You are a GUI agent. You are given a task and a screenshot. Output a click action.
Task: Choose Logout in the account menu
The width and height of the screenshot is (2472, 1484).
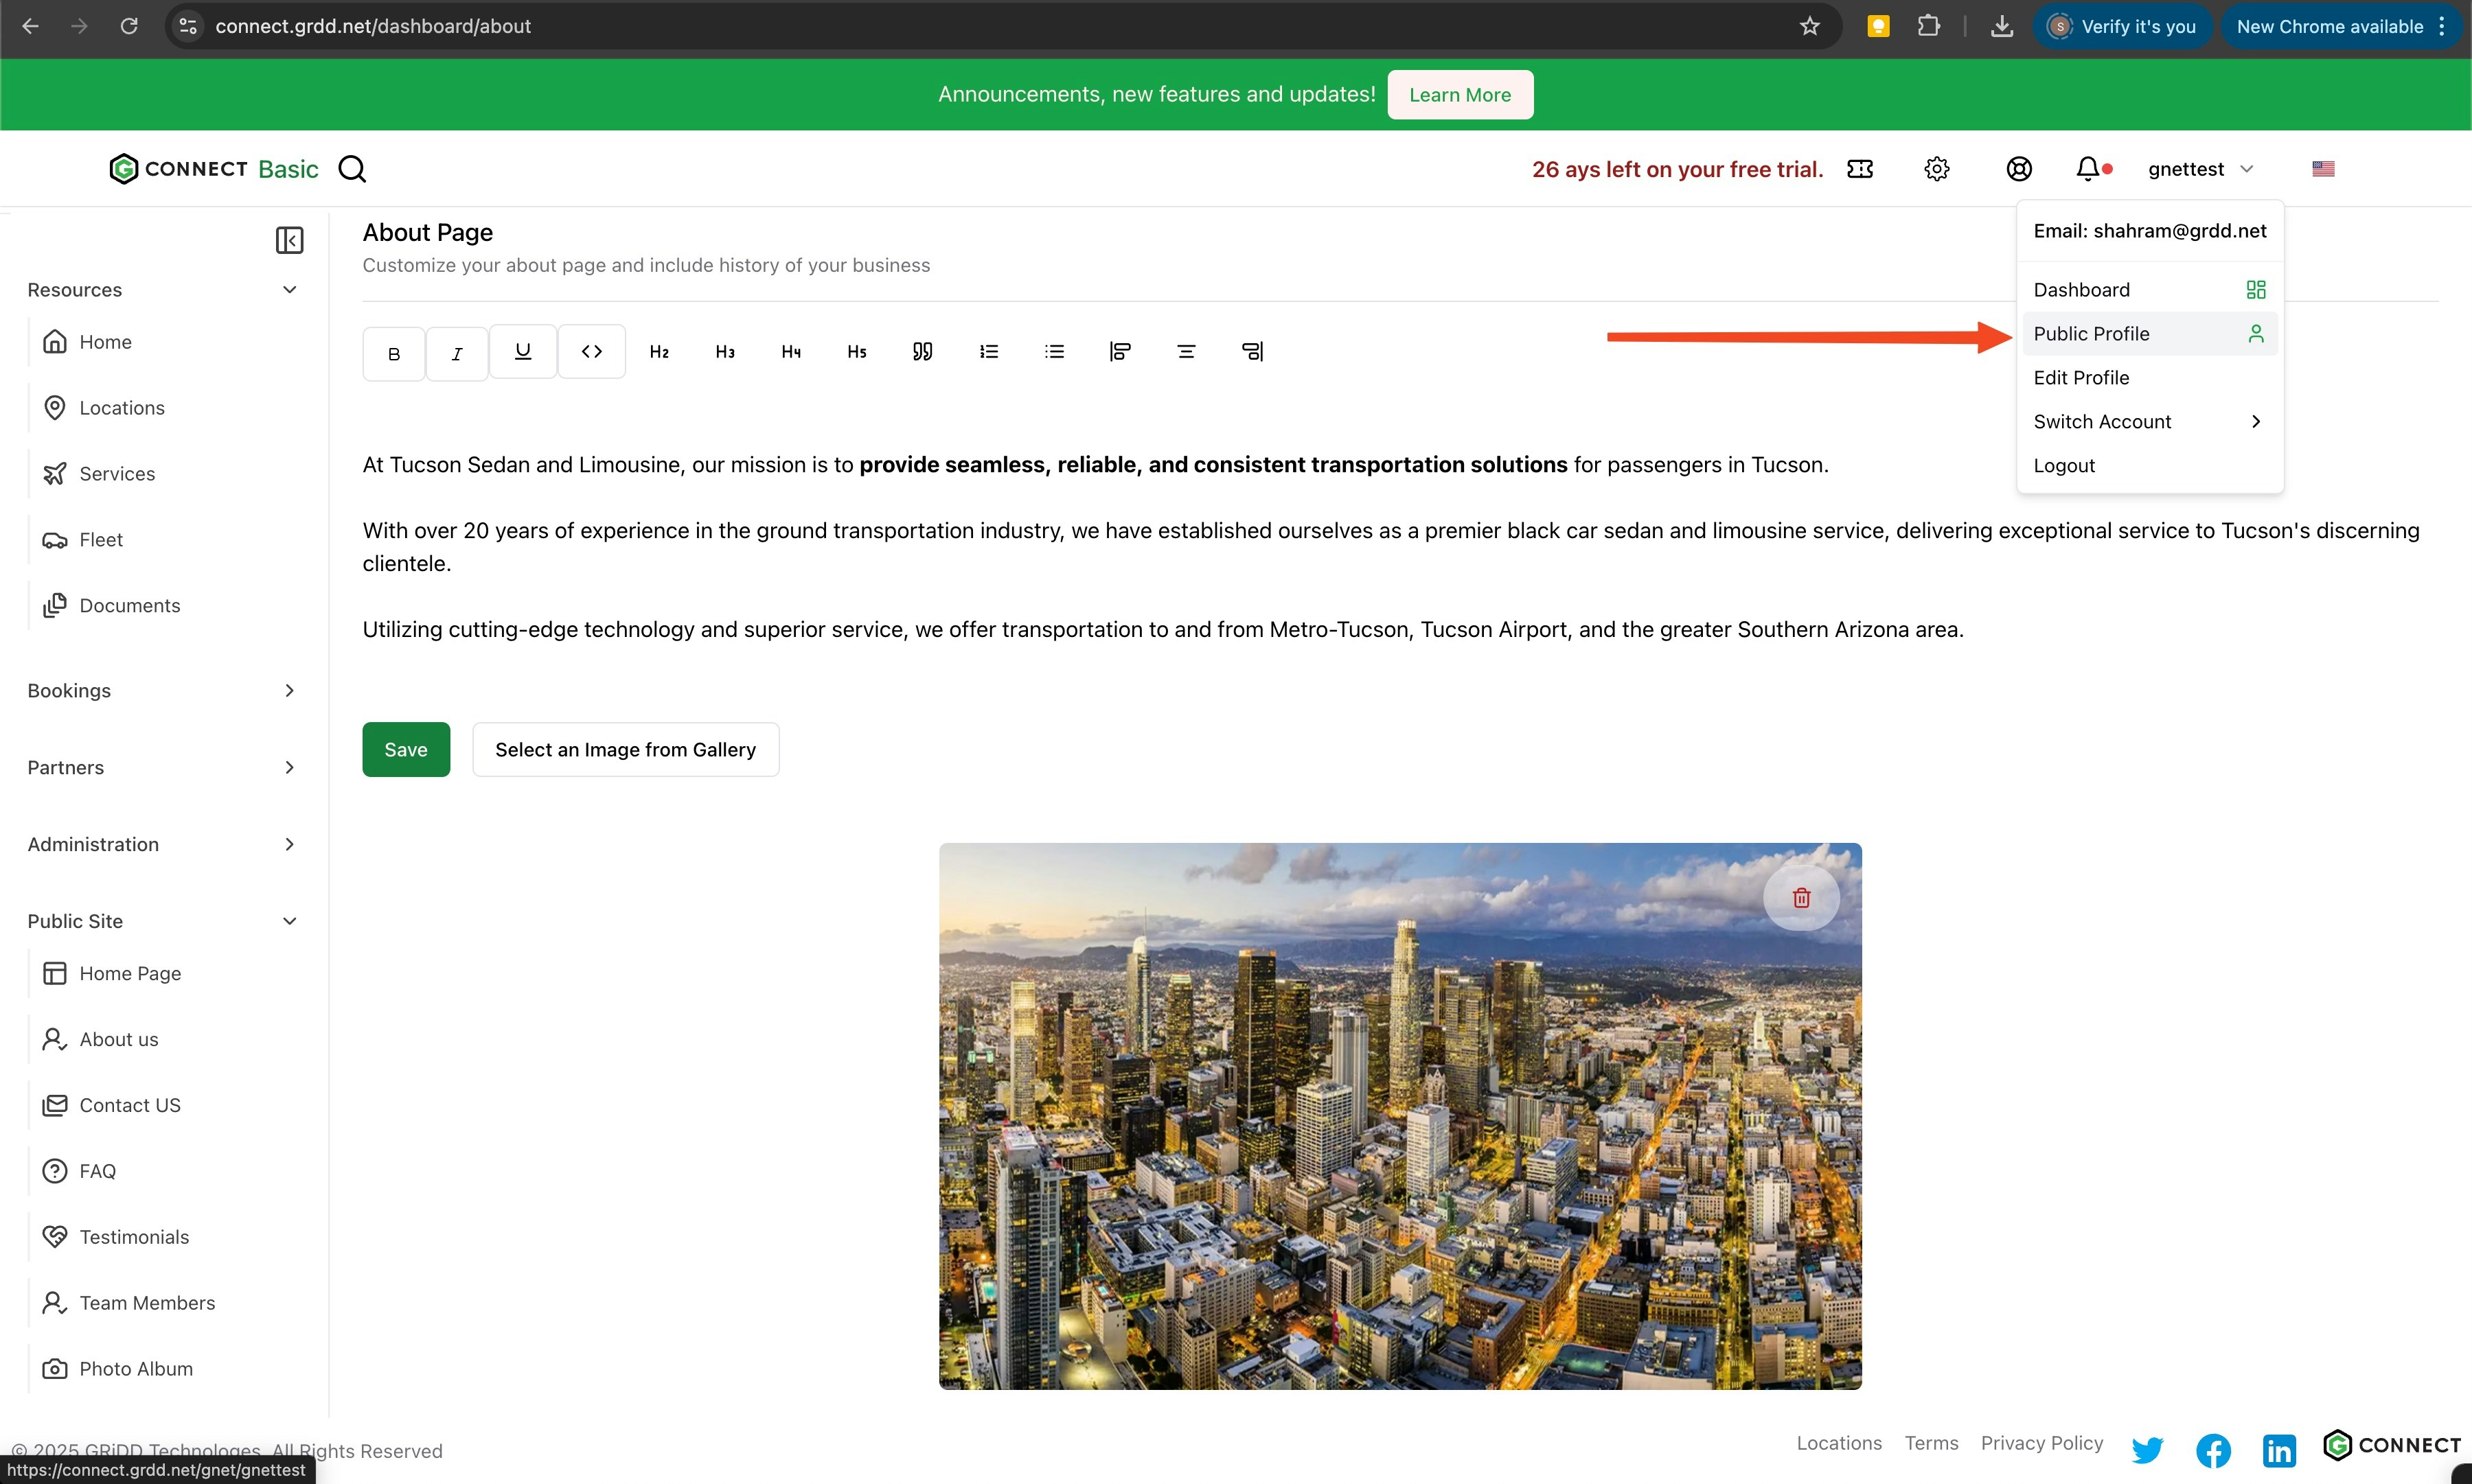pos(2064,465)
